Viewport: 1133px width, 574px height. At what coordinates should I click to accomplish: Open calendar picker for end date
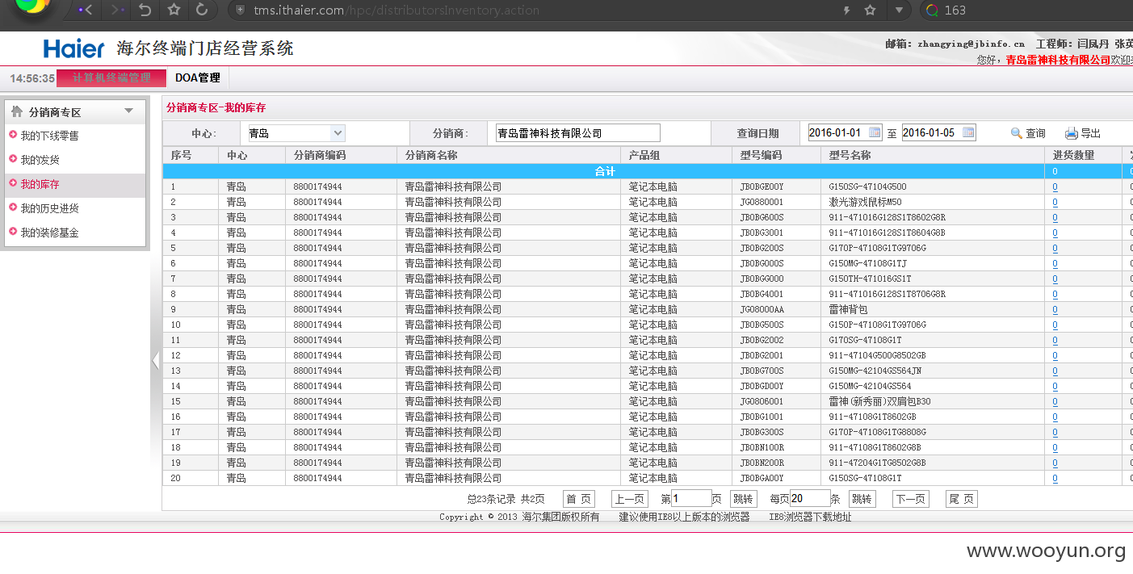pyautogui.click(x=969, y=132)
